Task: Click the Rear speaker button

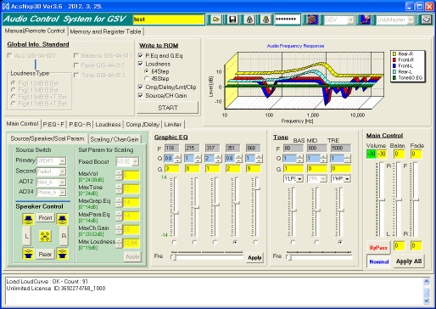Action: tap(45, 254)
